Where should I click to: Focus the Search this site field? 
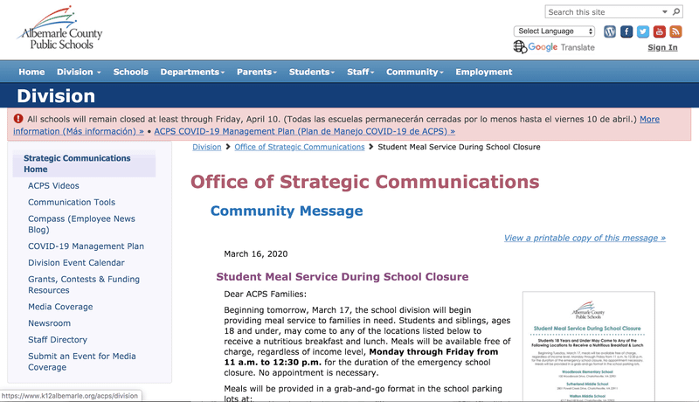[x=602, y=12]
